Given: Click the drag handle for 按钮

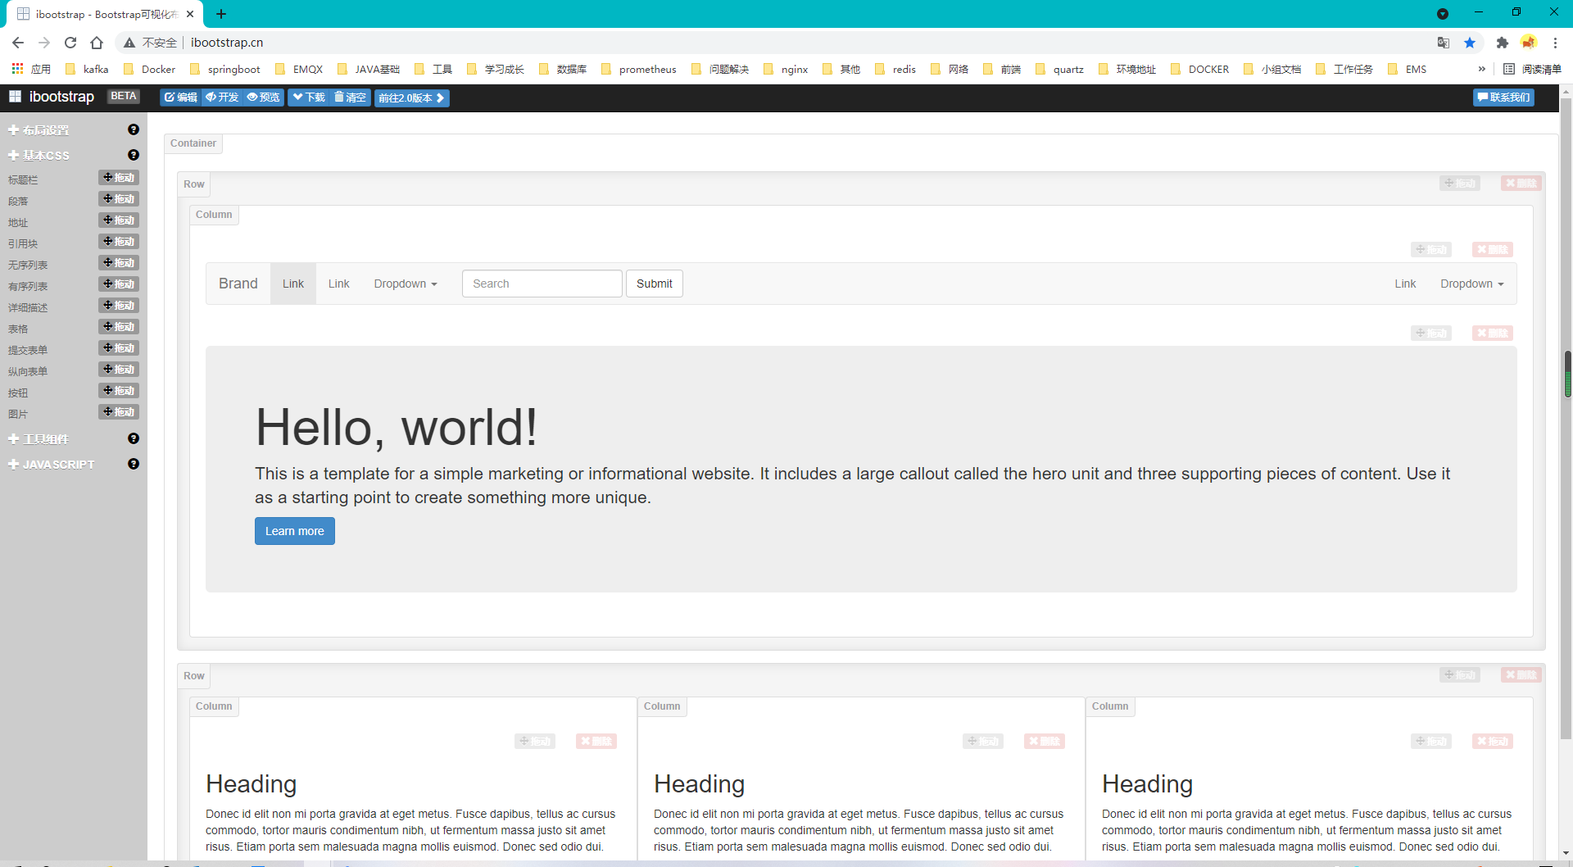Looking at the screenshot, I should pyautogui.click(x=119, y=391).
